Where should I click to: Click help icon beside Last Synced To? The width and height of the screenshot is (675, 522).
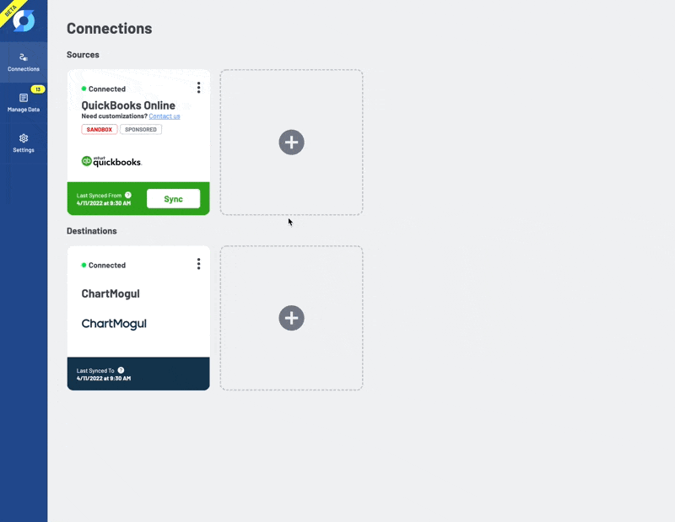121,370
